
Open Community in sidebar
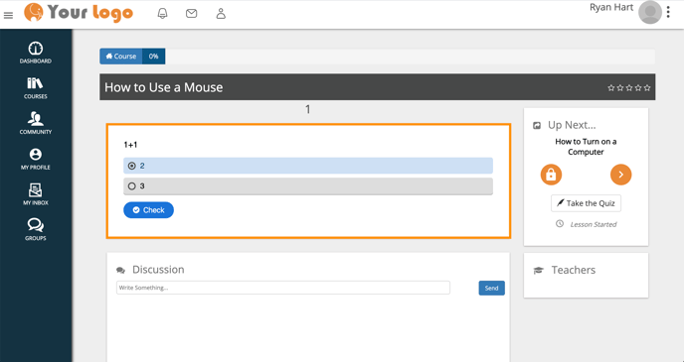[x=36, y=124]
